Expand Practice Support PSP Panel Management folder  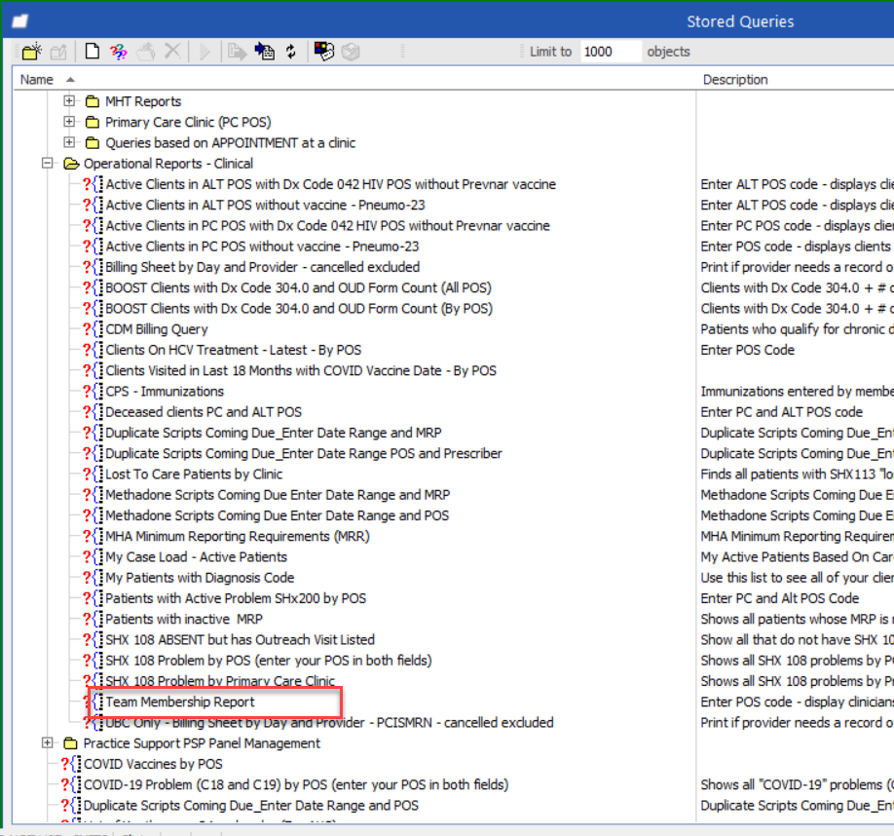[x=48, y=742]
